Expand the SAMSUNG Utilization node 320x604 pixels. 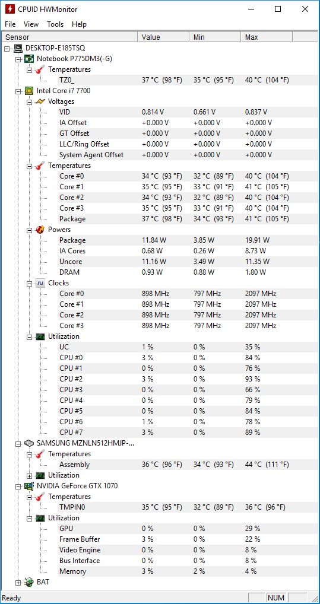29,475
